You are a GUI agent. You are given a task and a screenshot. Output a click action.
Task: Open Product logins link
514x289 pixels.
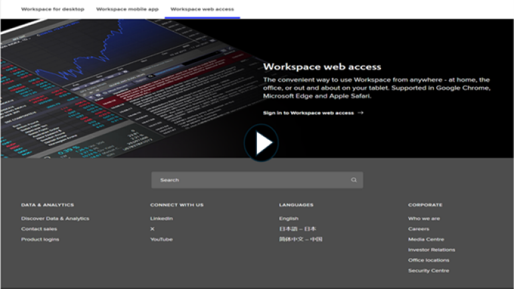(x=40, y=239)
